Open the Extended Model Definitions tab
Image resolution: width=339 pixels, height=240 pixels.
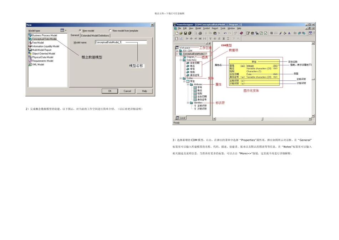[x=95, y=35]
